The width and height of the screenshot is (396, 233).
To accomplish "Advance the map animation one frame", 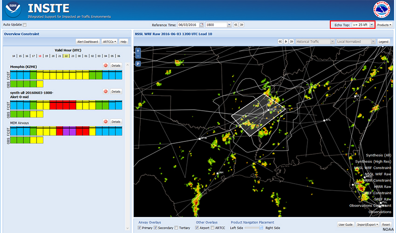I will (292, 41).
